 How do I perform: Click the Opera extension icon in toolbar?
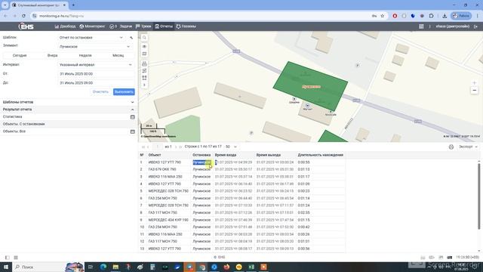(x=395, y=16)
